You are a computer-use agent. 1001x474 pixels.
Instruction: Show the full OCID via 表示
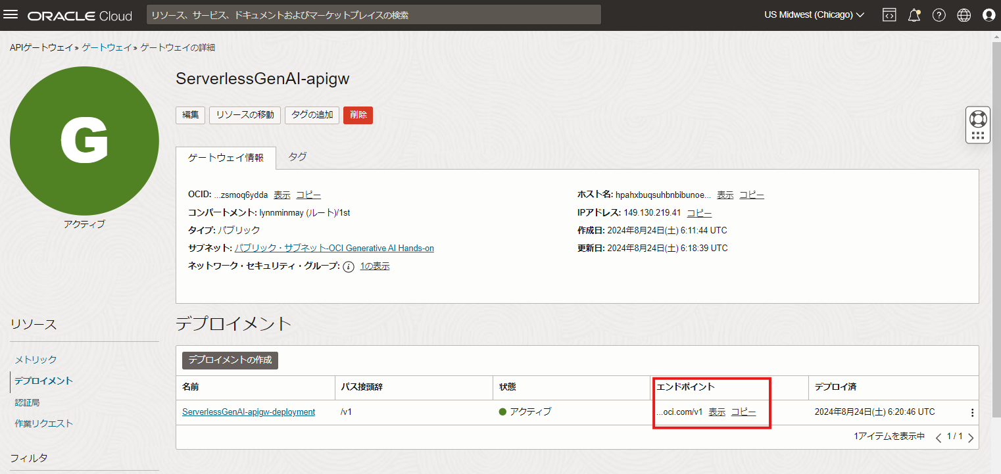(x=282, y=195)
